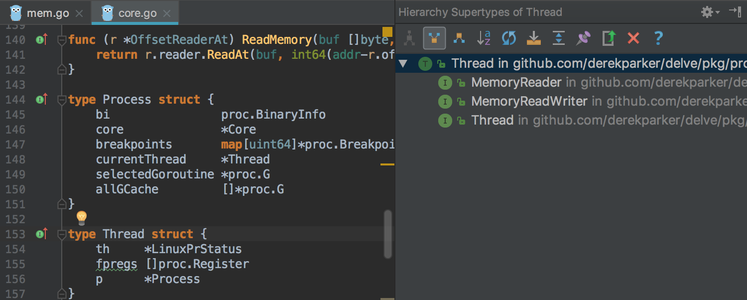The width and height of the screenshot is (747, 300).
Task: Click line number 147 in the gutter
Action: point(15,144)
